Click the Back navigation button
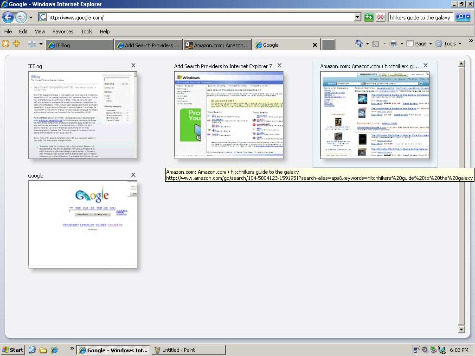Viewport: 475px width, 356px height. pos(8,17)
